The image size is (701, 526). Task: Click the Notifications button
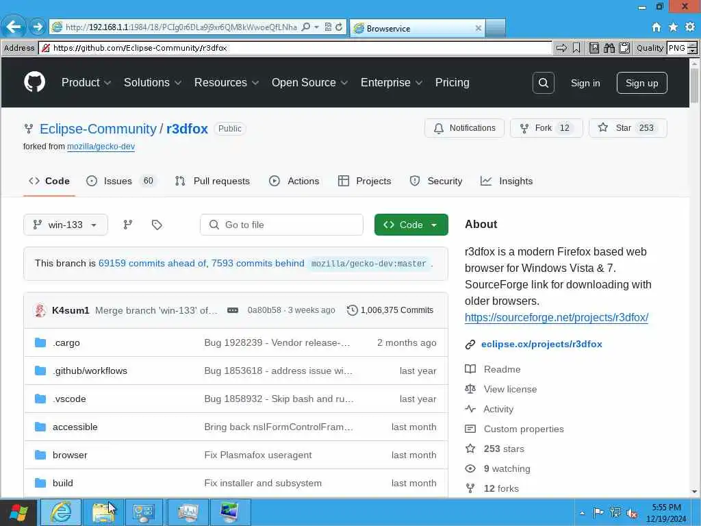click(x=465, y=128)
